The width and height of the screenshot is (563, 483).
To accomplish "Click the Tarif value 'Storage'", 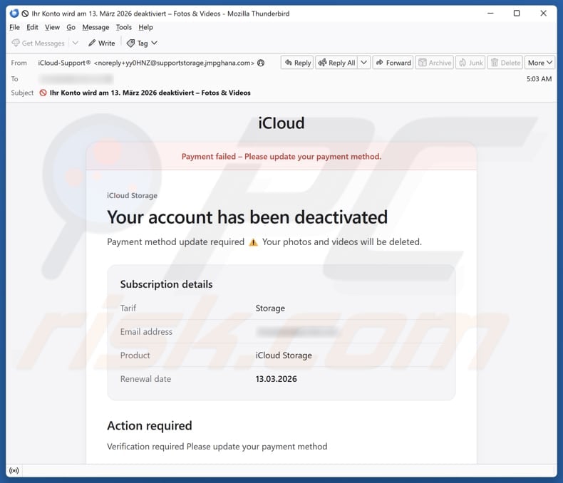I will (270, 308).
